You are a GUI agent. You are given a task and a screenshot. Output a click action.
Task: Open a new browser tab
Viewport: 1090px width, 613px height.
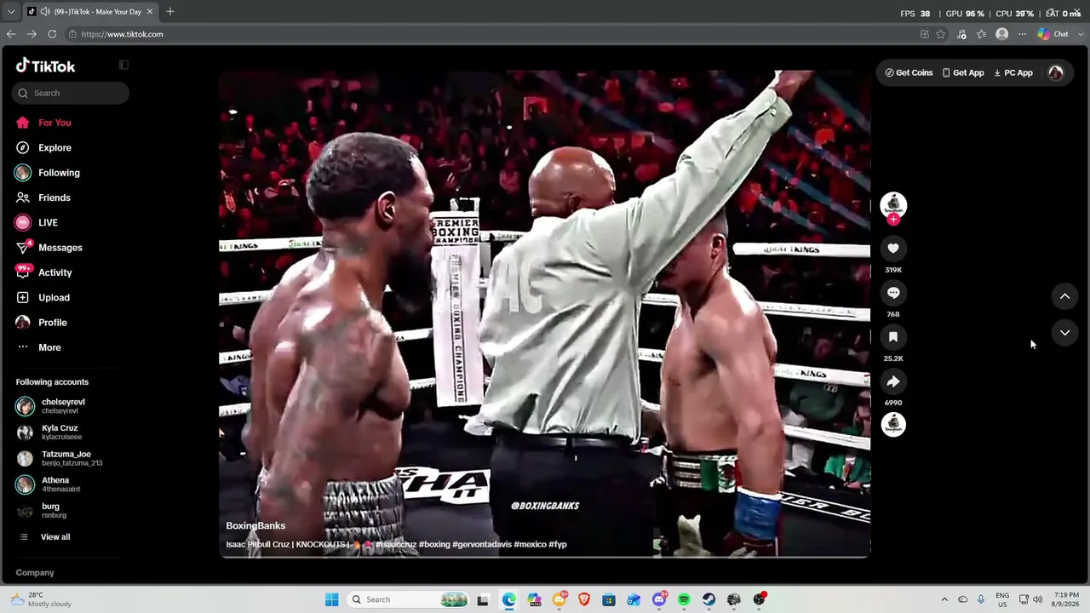coord(170,12)
